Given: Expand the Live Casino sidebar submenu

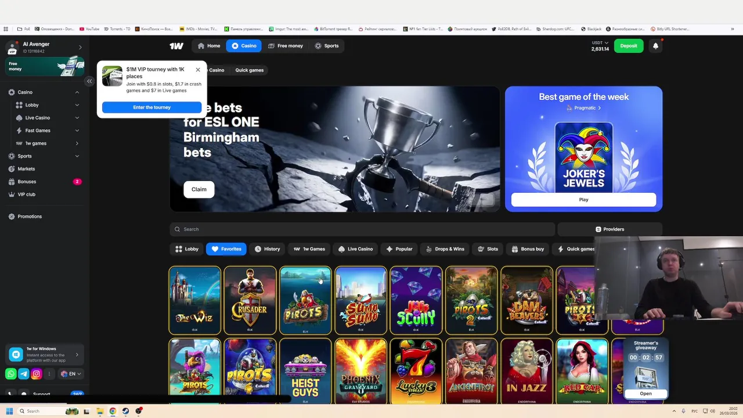Looking at the screenshot, I should pos(77,118).
